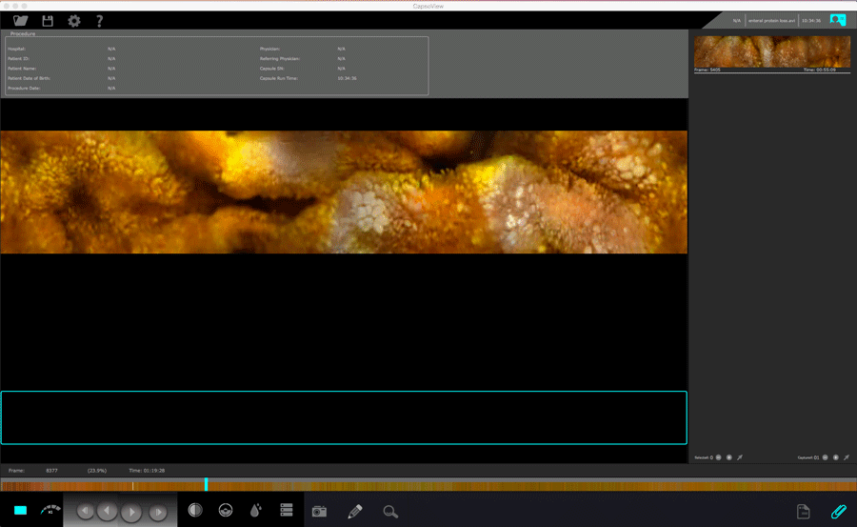Viewport: 857px width, 527px height.
Task: Toggle the cyan rectangle view button
Action: (20, 512)
